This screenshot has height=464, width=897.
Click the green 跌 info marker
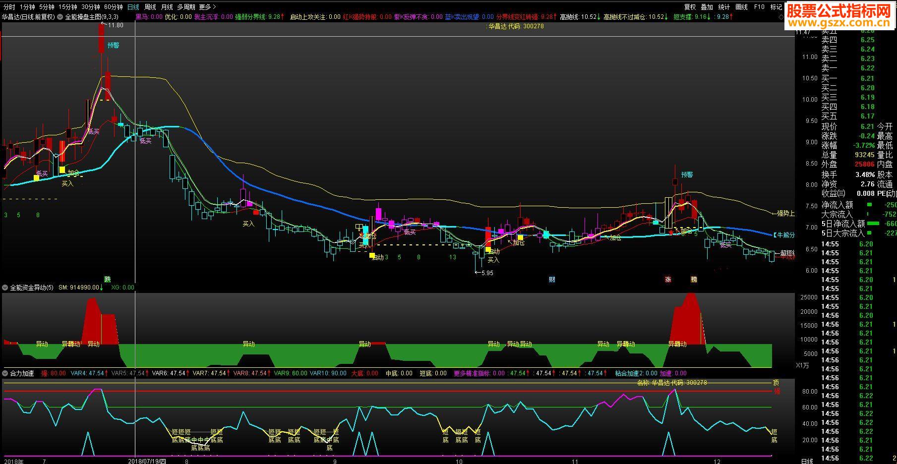[x=107, y=280]
